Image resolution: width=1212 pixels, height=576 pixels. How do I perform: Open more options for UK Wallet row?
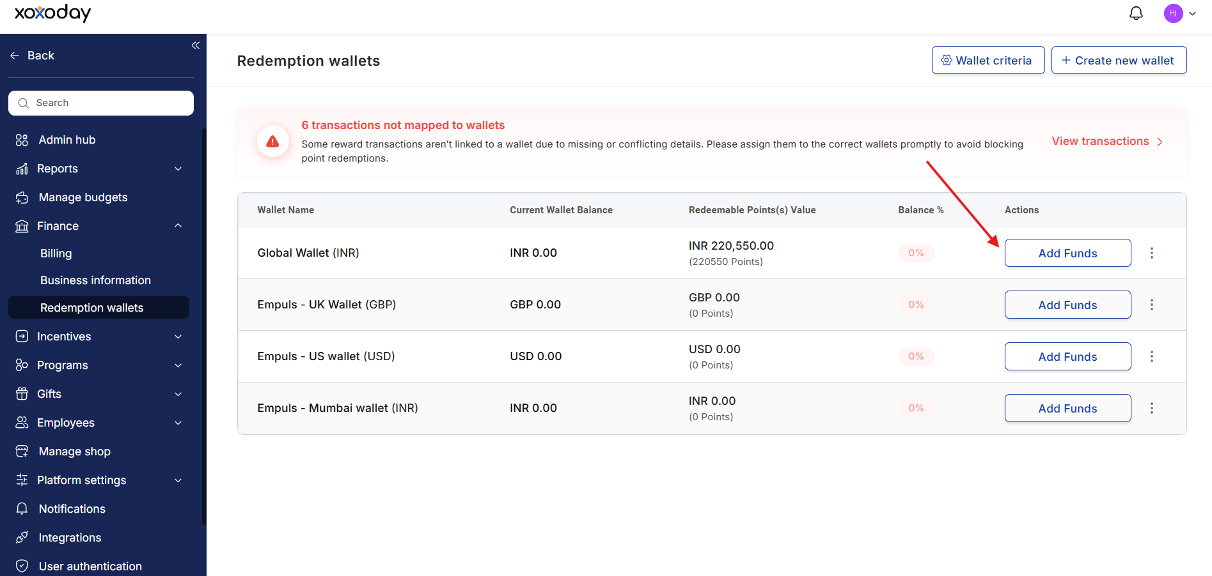click(1152, 305)
